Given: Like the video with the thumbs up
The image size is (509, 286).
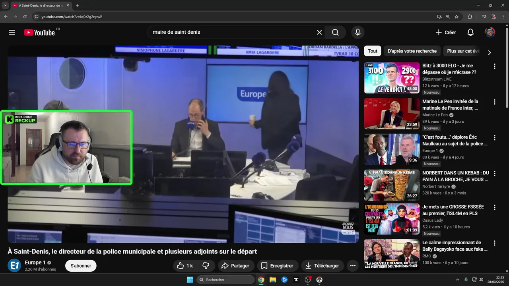Looking at the screenshot, I should click(x=185, y=266).
